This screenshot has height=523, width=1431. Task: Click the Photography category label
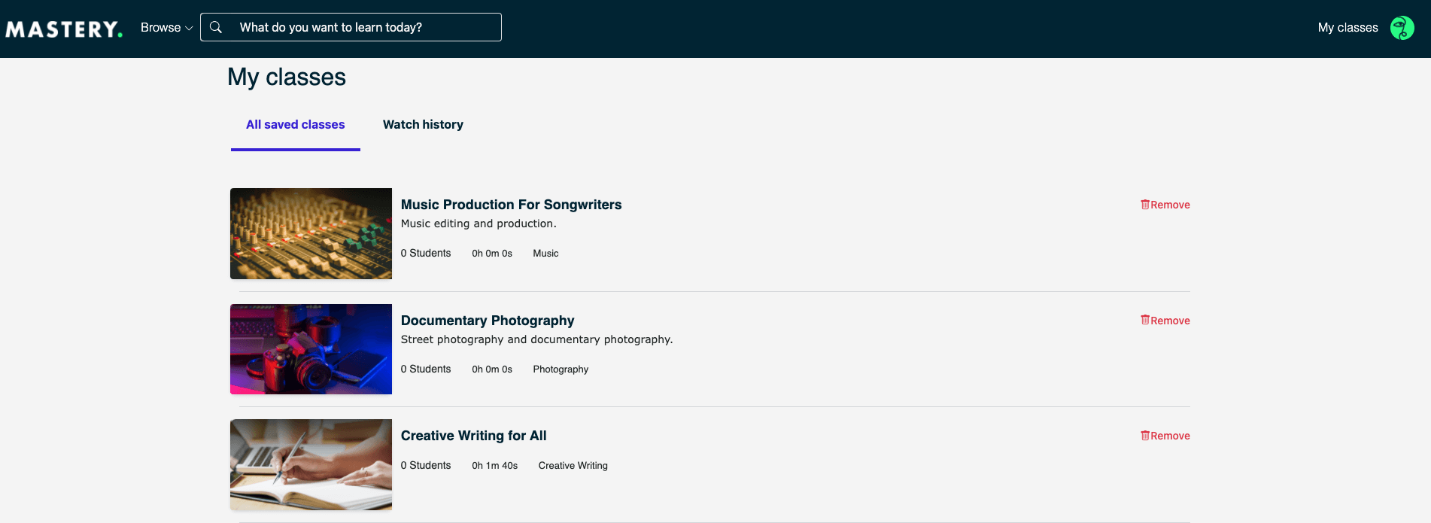pyautogui.click(x=561, y=369)
